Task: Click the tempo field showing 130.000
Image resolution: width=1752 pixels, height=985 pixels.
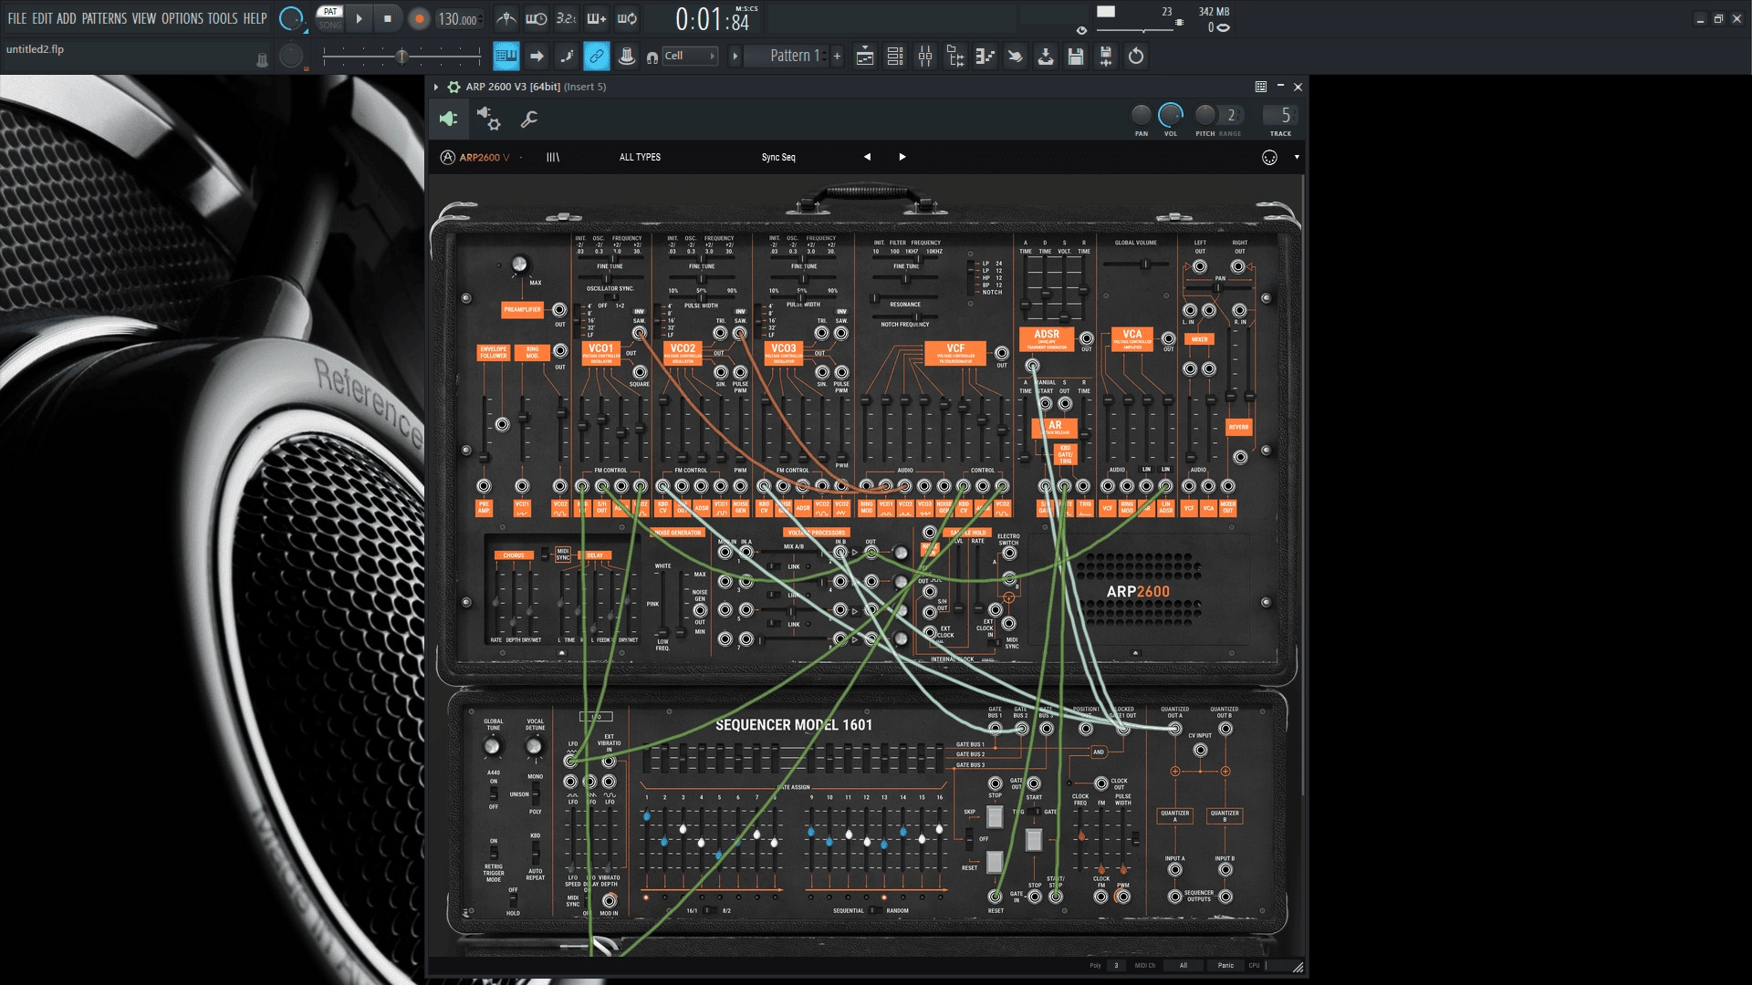Action: (x=457, y=19)
